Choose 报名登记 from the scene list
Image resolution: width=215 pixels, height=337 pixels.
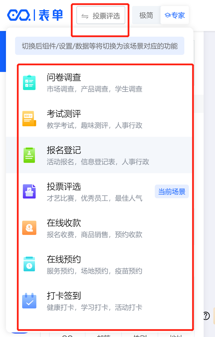(100, 155)
